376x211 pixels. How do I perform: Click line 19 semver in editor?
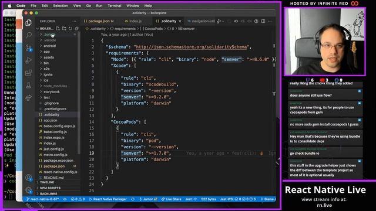click(x=132, y=153)
